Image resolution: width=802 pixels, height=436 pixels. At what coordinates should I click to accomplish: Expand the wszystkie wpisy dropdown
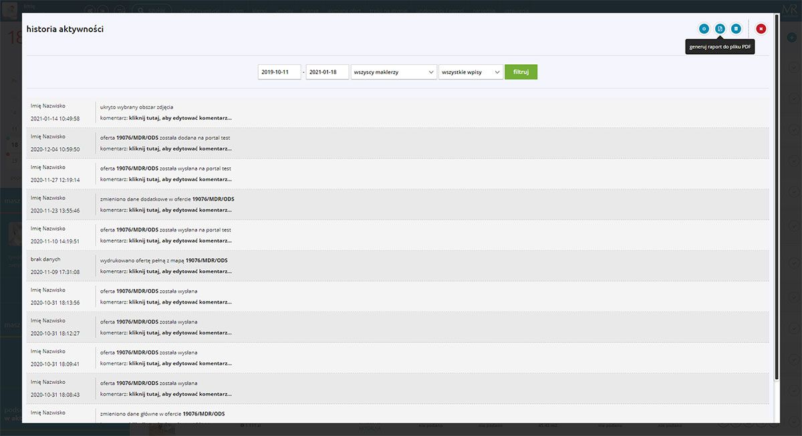tap(471, 72)
